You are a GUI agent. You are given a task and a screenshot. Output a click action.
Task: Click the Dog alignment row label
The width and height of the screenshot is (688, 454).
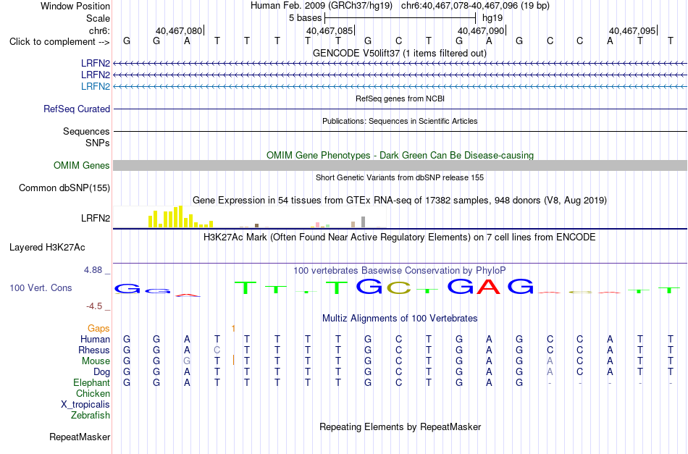pos(101,371)
